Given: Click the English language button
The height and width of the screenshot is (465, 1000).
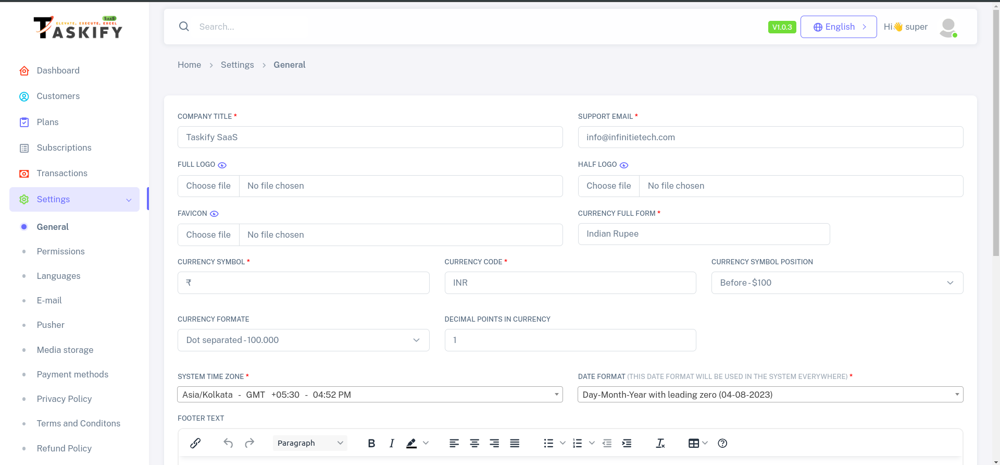Looking at the screenshot, I should tap(839, 27).
